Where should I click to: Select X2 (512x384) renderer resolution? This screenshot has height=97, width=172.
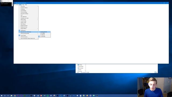44,33
